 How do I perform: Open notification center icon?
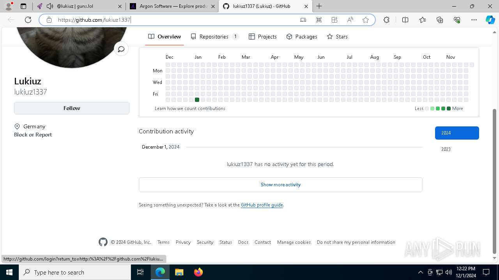tap(486, 272)
